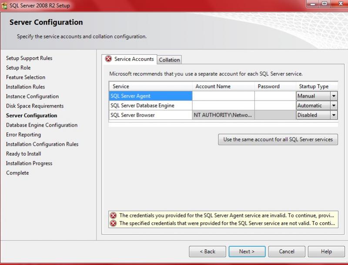The height and width of the screenshot is (265, 348).
Task: Select the SQL Server Database Engine service row
Action: click(151, 105)
